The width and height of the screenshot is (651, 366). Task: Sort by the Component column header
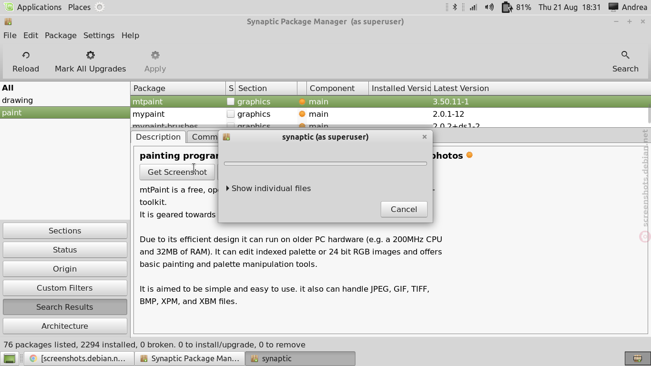[337, 88]
